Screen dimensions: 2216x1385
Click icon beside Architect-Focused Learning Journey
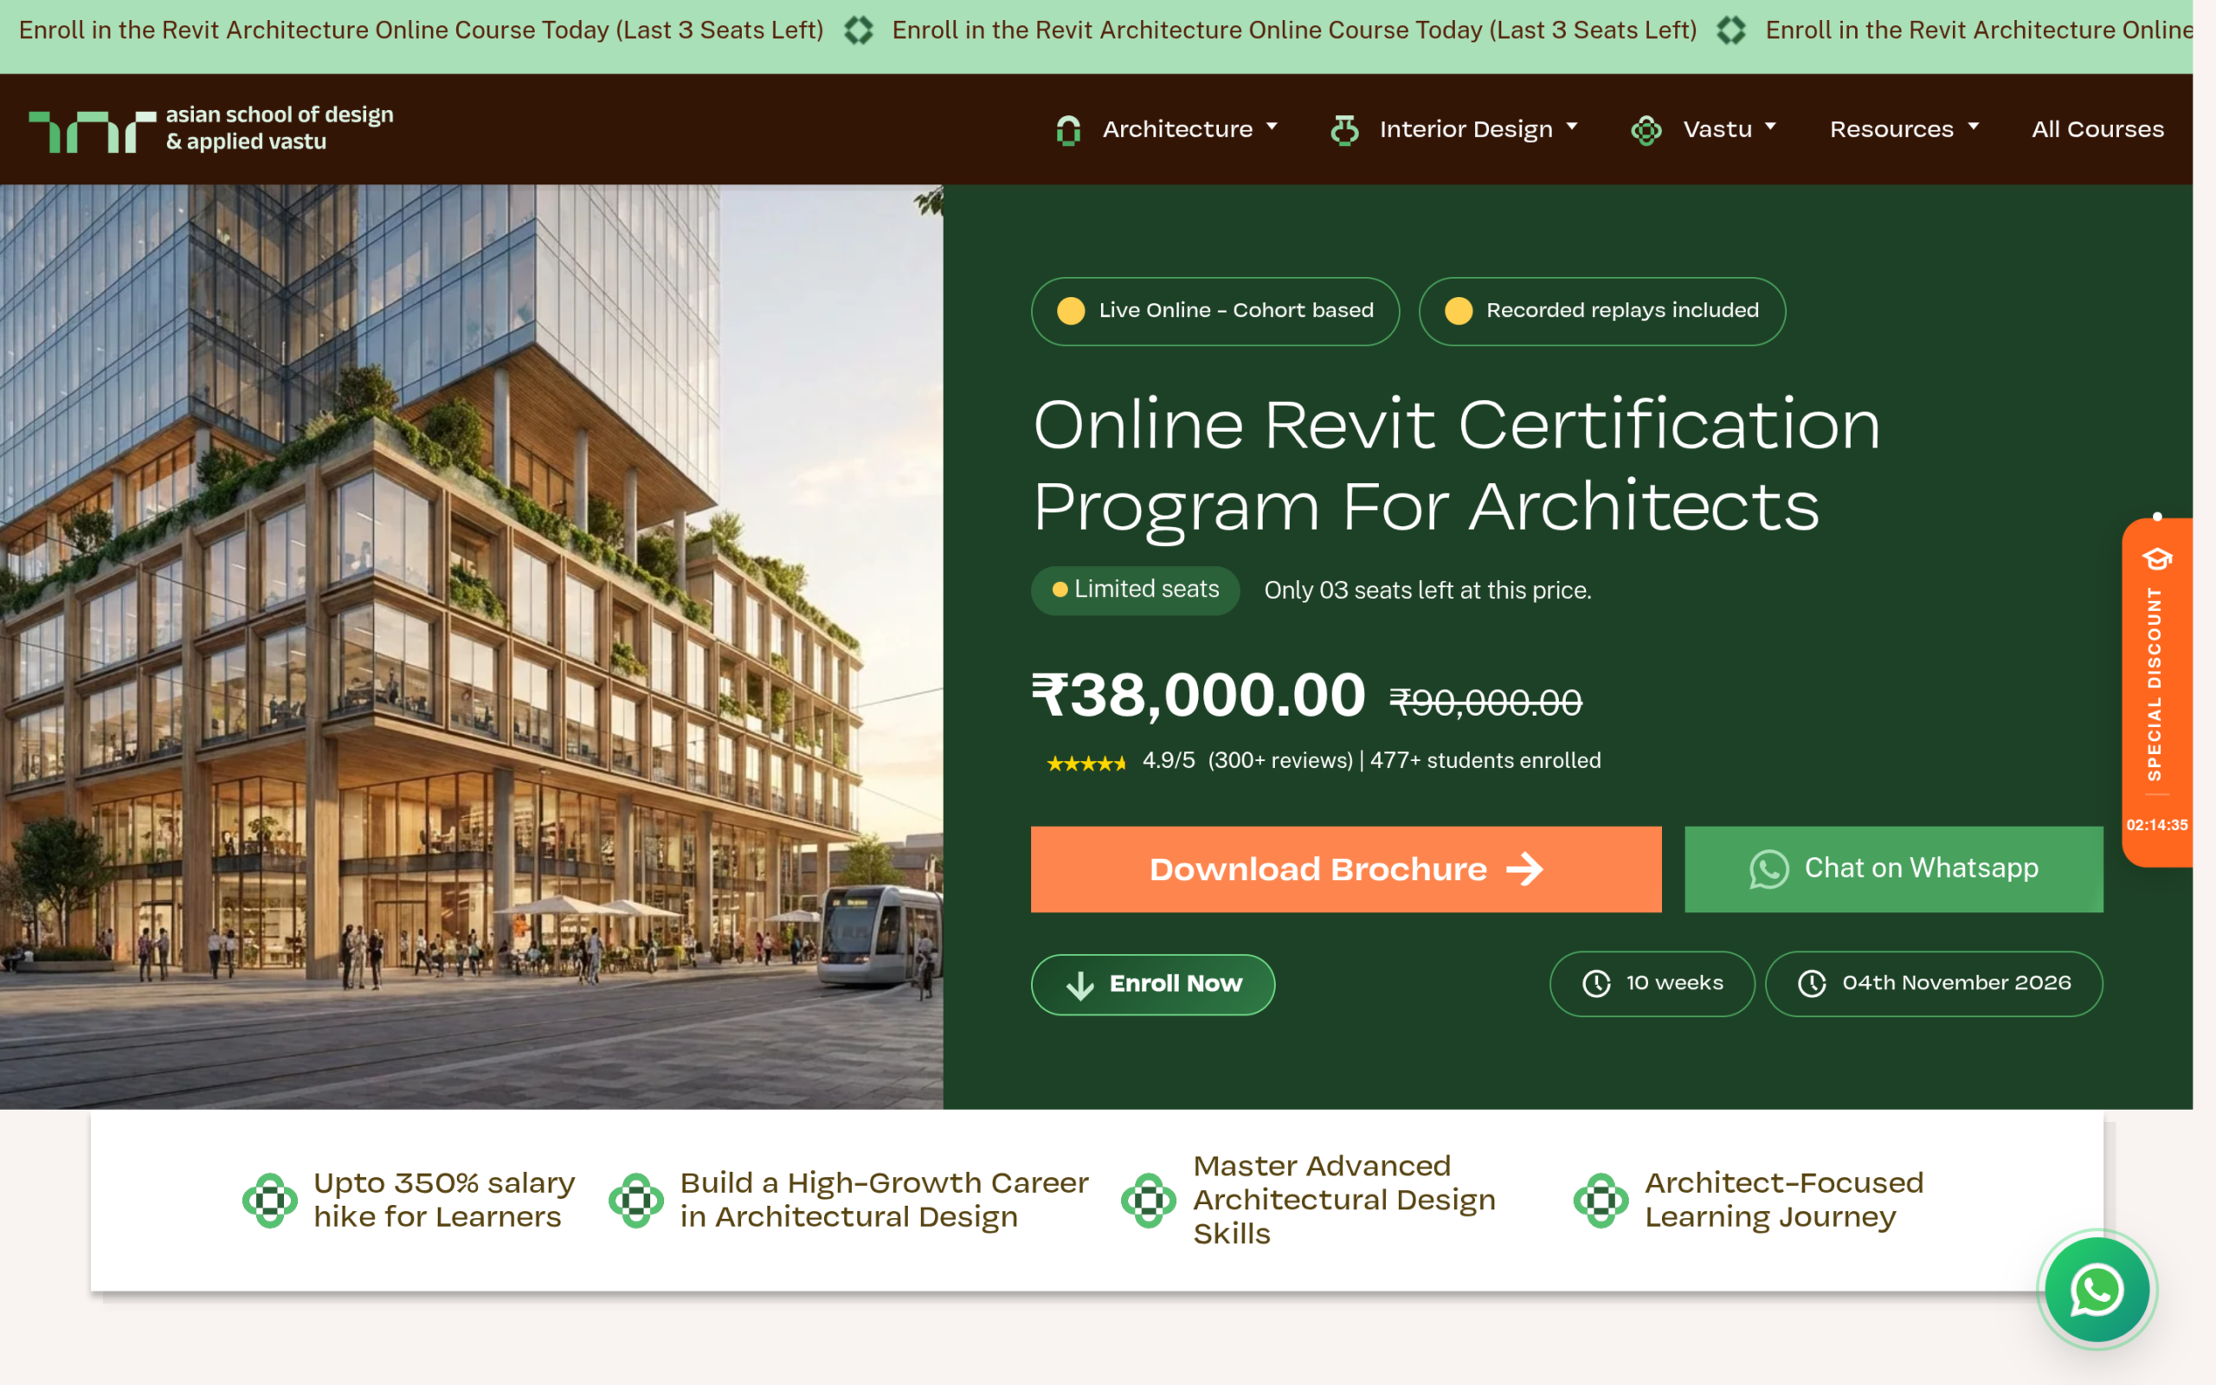(x=1601, y=1200)
